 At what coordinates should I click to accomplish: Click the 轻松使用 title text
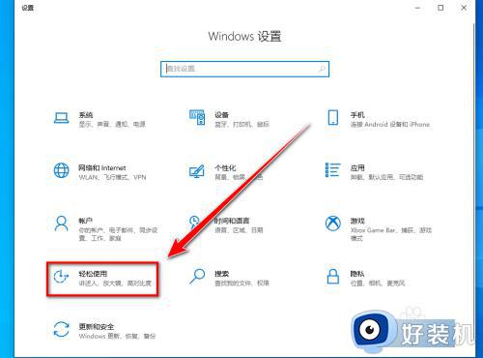[93, 274]
